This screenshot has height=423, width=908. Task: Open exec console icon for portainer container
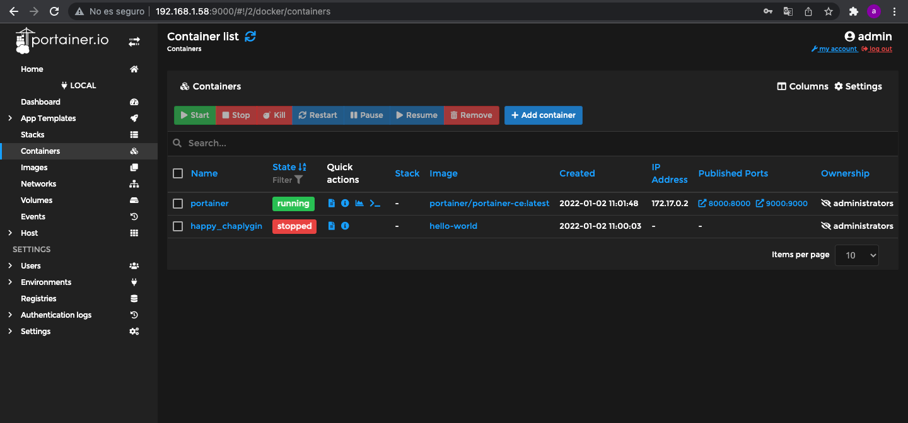375,204
